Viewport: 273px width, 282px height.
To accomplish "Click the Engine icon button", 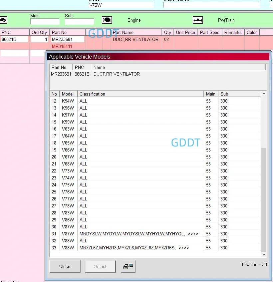I will (107, 20).
